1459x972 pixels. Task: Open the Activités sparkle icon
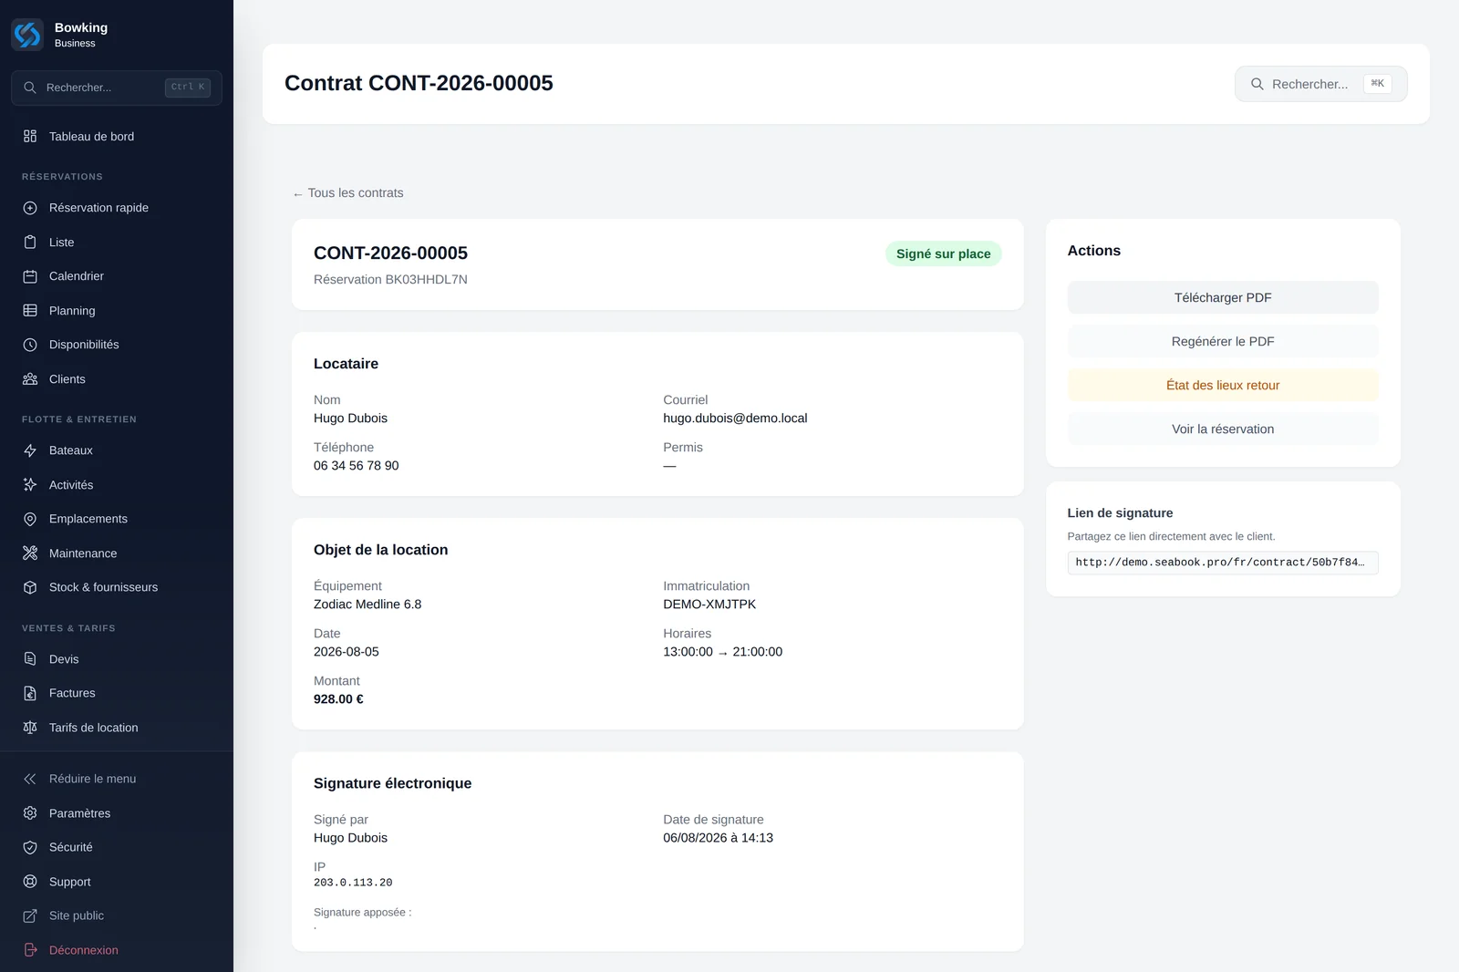point(30,485)
